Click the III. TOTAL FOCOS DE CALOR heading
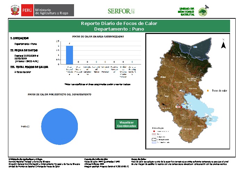This screenshot has height=172, width=244. point(29,67)
